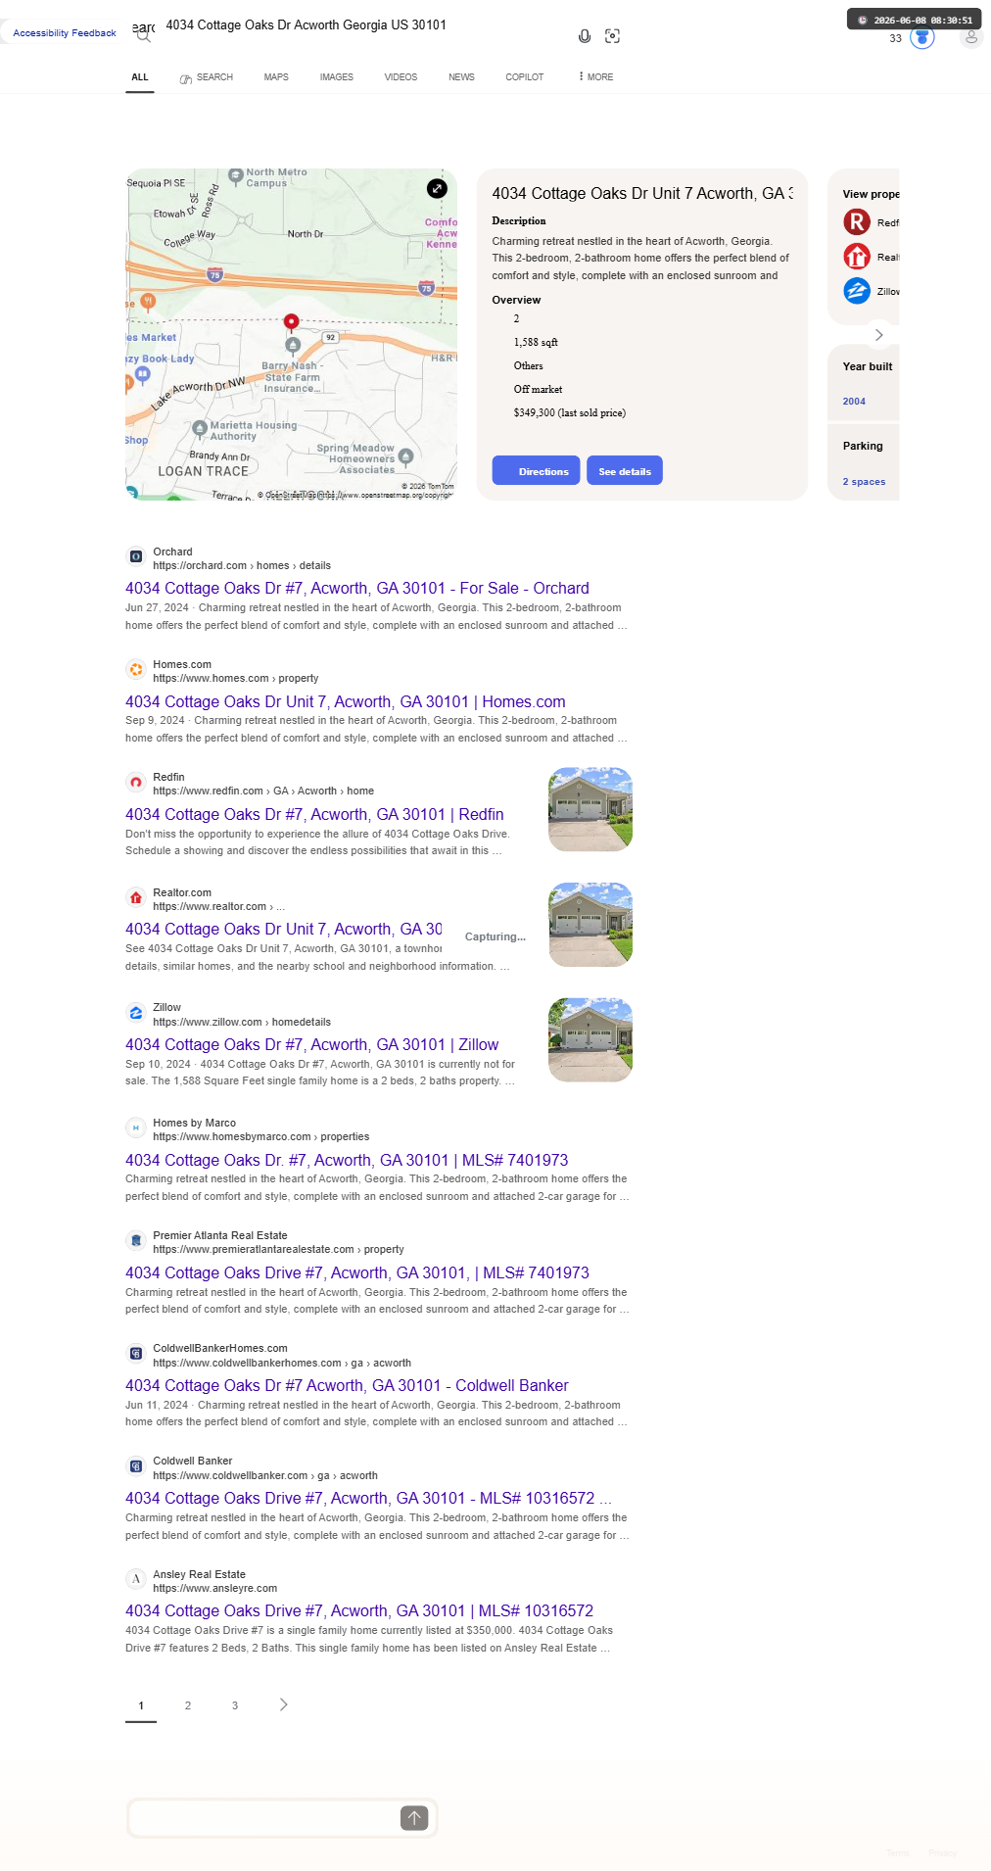The width and height of the screenshot is (991, 1871).
Task: Open the Redfin listing title link
Action: click(x=314, y=814)
